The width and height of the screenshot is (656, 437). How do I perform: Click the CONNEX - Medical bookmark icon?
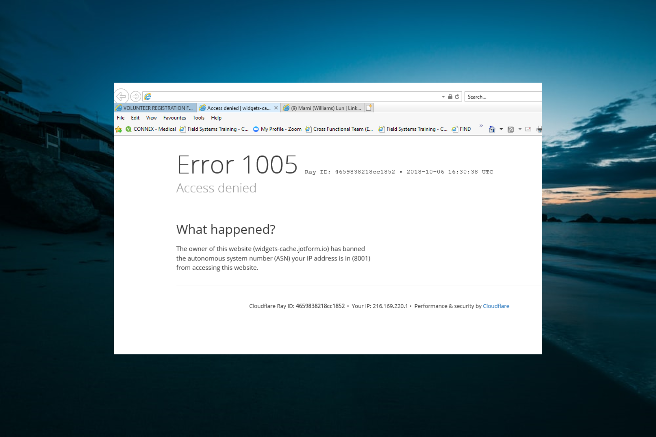[129, 129]
